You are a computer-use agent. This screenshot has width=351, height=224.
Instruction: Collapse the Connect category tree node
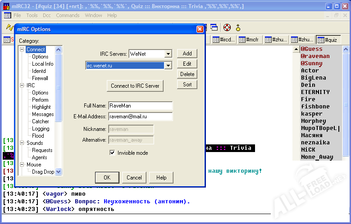click(22, 49)
